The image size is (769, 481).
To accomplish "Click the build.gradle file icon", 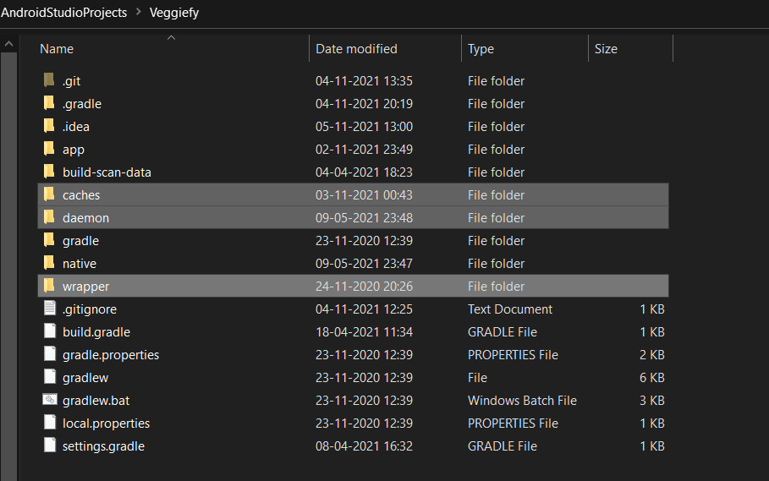I will click(x=50, y=331).
